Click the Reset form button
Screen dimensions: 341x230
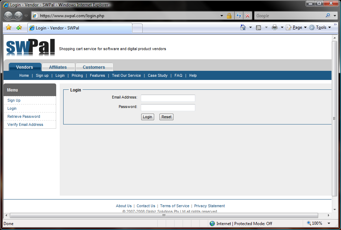tap(166, 117)
